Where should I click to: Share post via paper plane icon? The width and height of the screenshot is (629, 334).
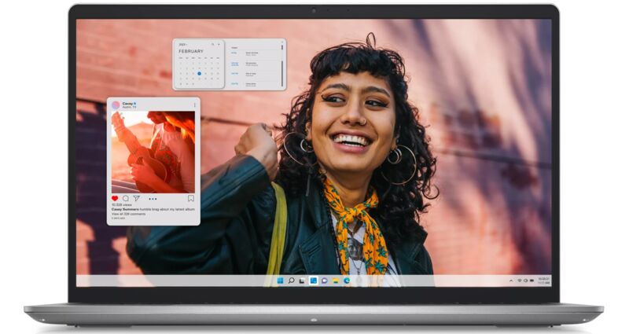tap(136, 199)
